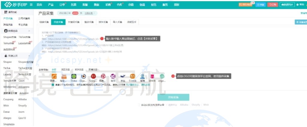Filter supported platforms by 美区货盘
The width and height of the screenshot is (307, 127).
[x=65, y=69]
